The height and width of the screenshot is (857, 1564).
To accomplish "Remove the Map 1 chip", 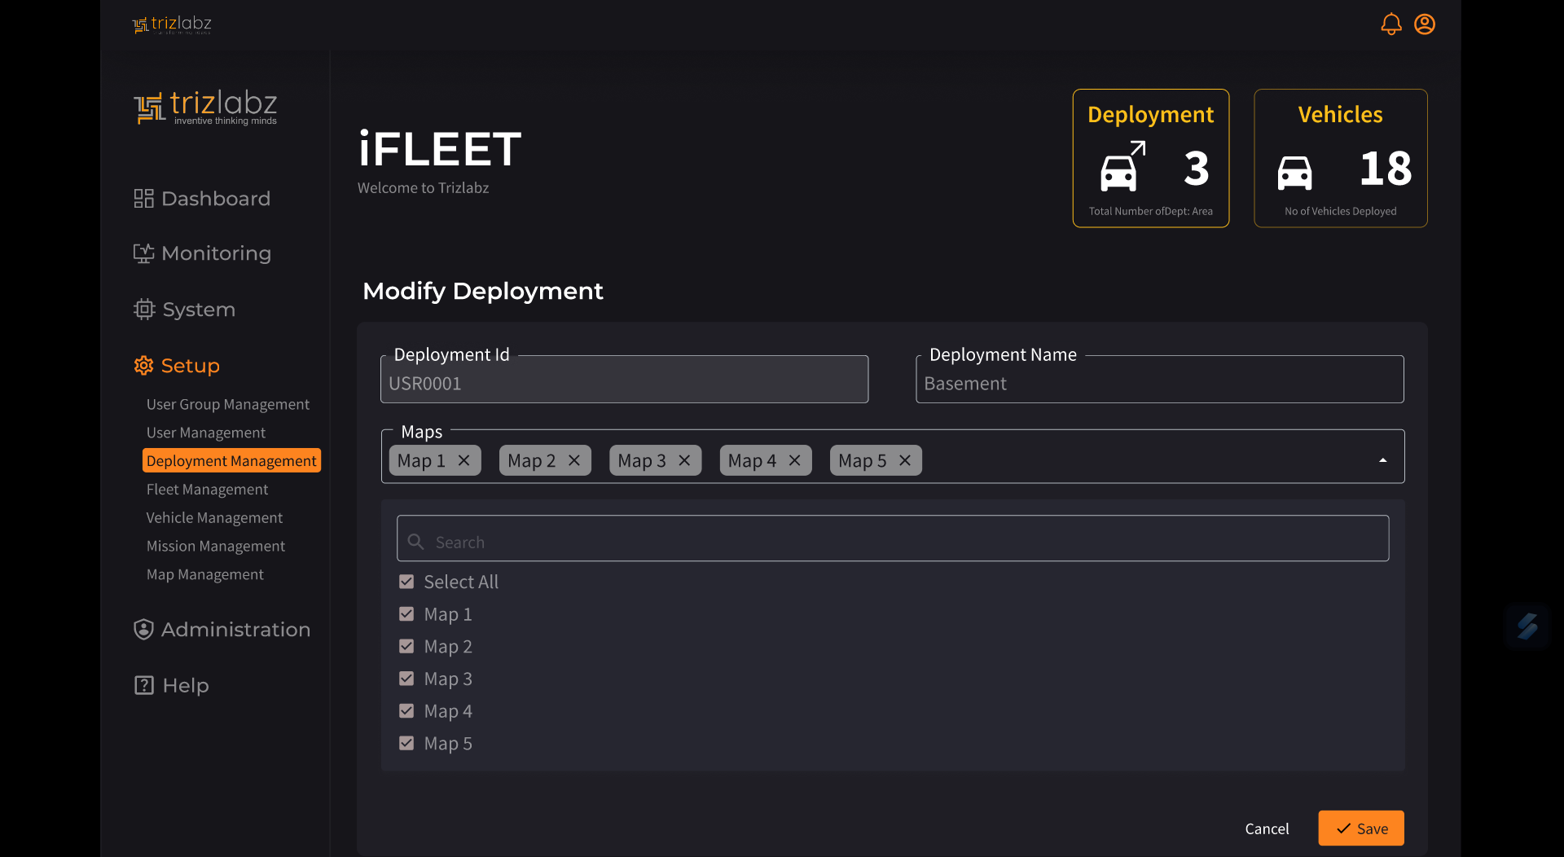I will (x=464, y=460).
